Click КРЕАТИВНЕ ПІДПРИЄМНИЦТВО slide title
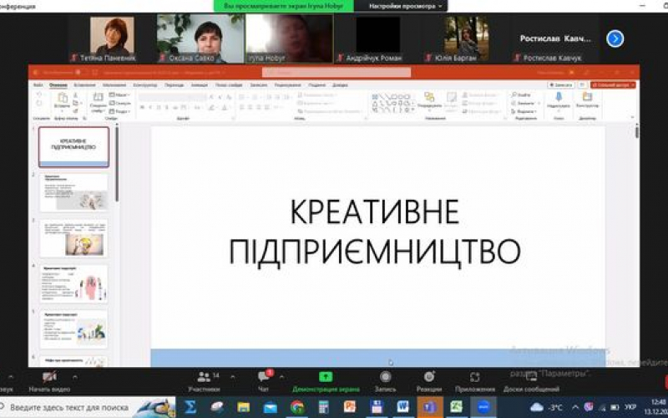The image size is (668, 418). click(374, 232)
